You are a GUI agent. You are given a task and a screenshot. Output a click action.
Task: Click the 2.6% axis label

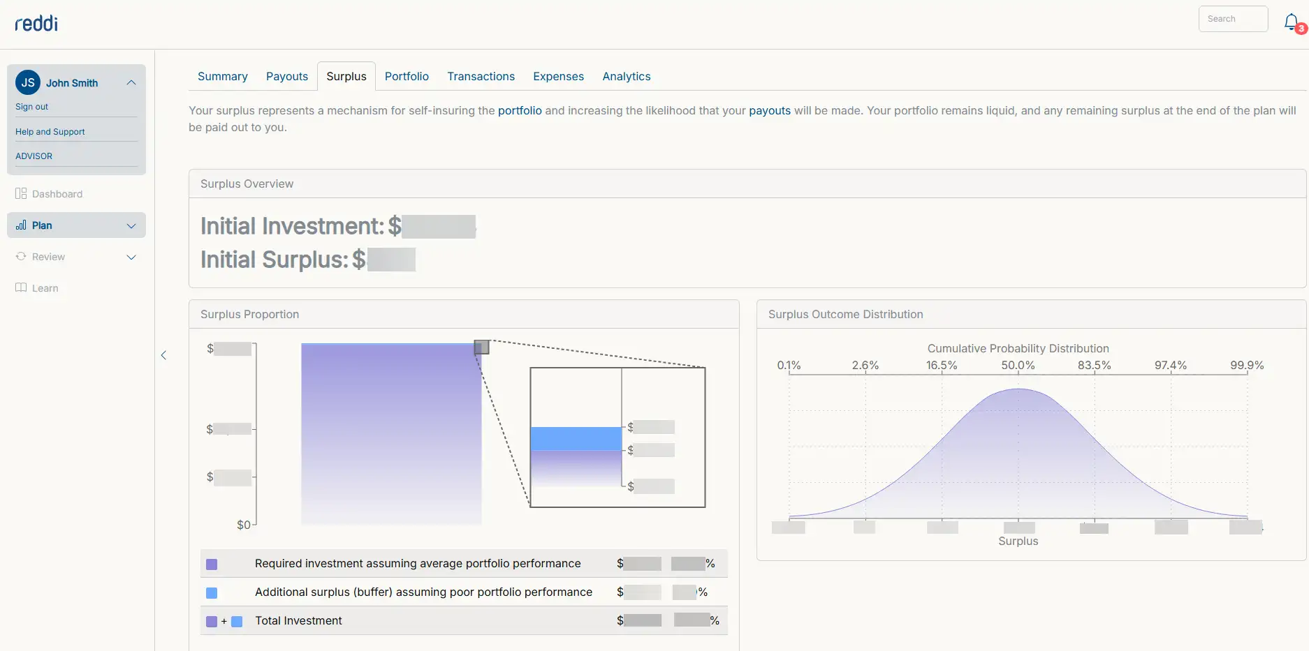tap(865, 365)
